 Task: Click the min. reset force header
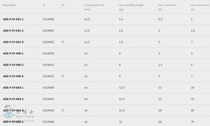[x=167, y=7]
